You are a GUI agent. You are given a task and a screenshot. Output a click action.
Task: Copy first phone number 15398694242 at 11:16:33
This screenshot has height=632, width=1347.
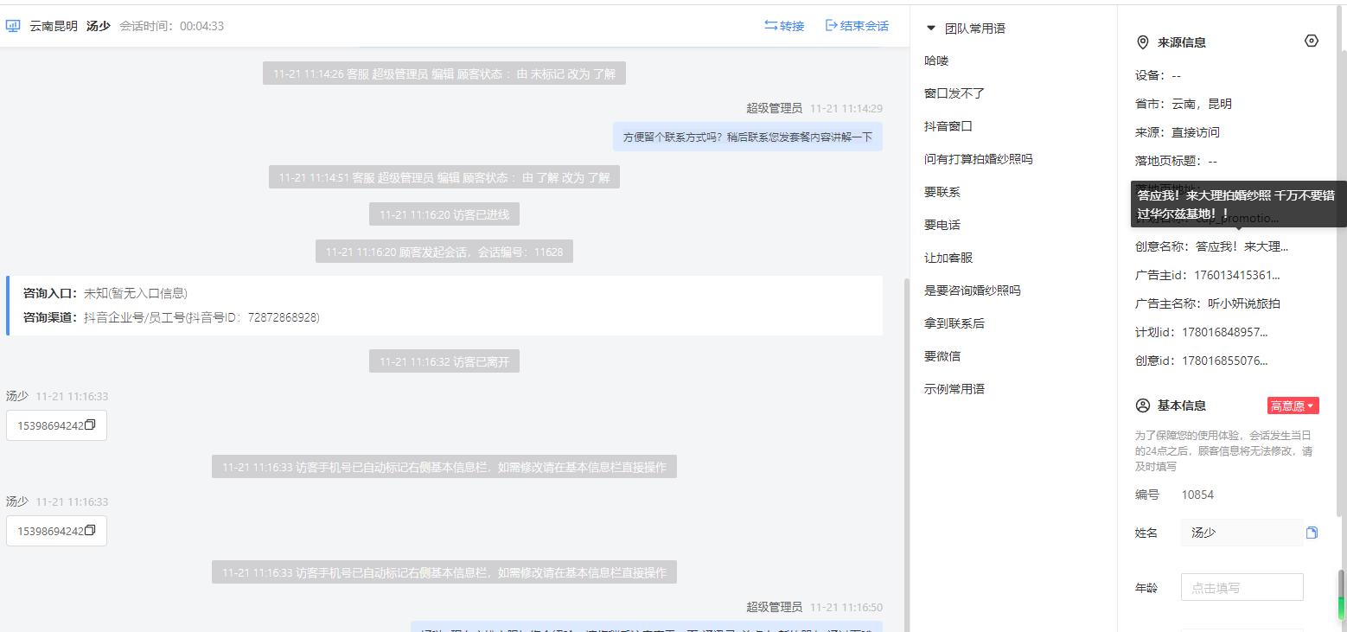click(x=90, y=425)
